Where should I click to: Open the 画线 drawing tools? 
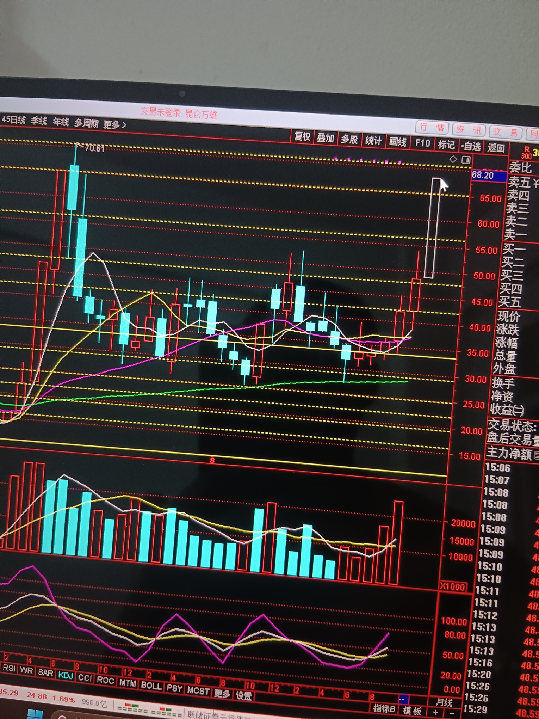398,142
